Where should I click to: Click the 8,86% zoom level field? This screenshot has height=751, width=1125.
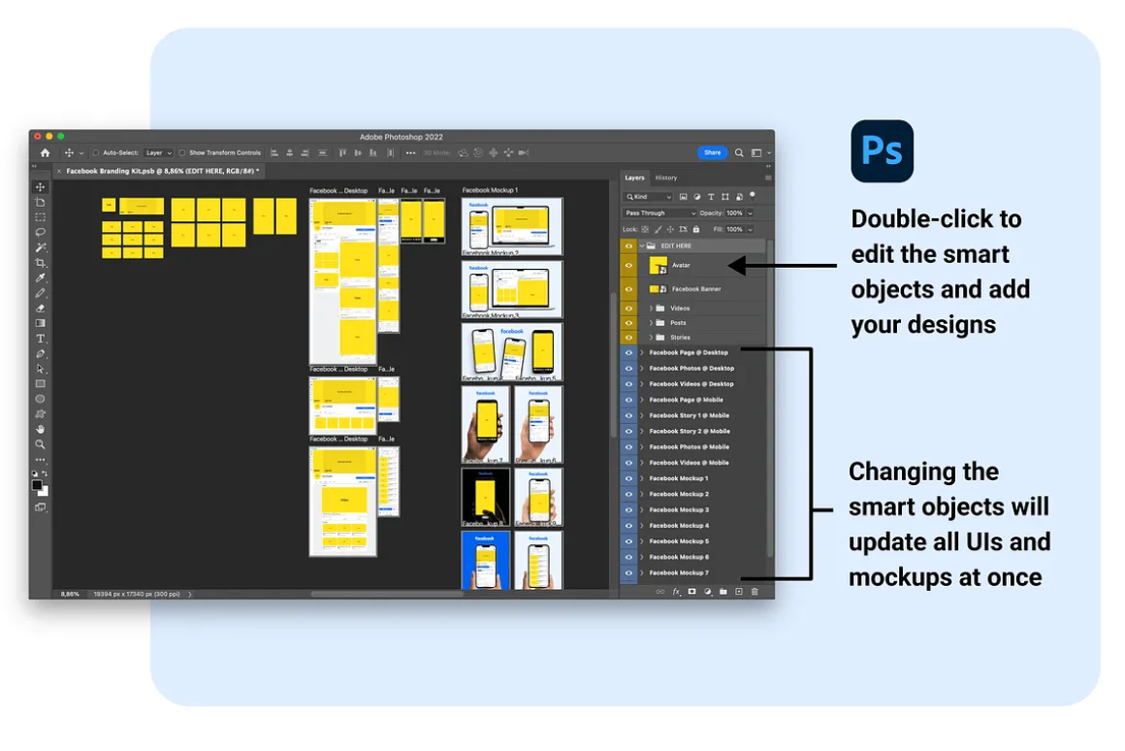(x=70, y=594)
